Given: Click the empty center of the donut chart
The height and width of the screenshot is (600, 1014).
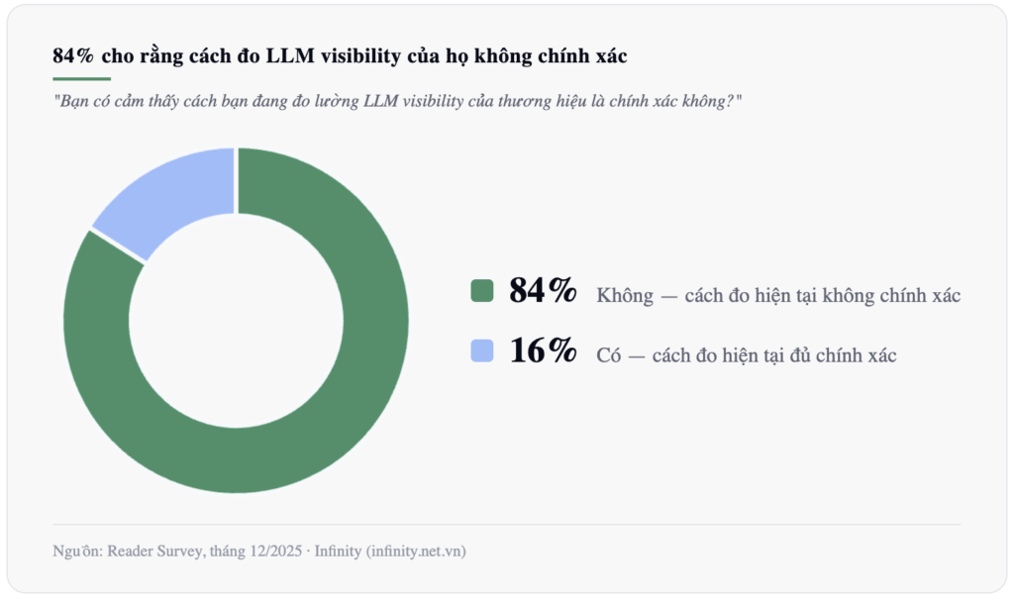Looking at the screenshot, I should click(236, 320).
